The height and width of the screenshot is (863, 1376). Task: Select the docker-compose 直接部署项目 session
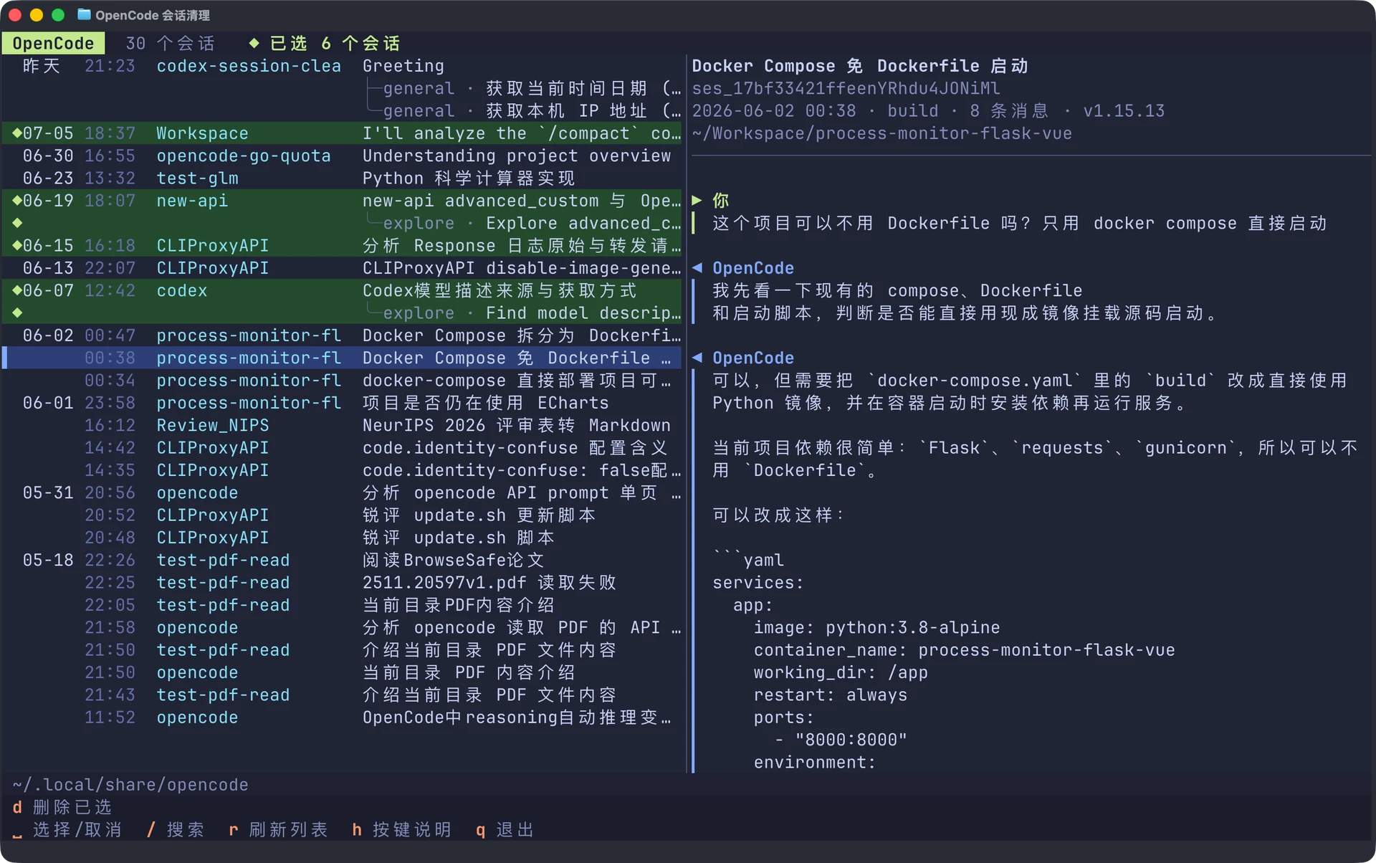[343, 381]
